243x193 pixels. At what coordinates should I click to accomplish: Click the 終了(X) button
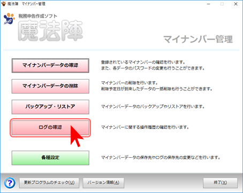(220, 183)
